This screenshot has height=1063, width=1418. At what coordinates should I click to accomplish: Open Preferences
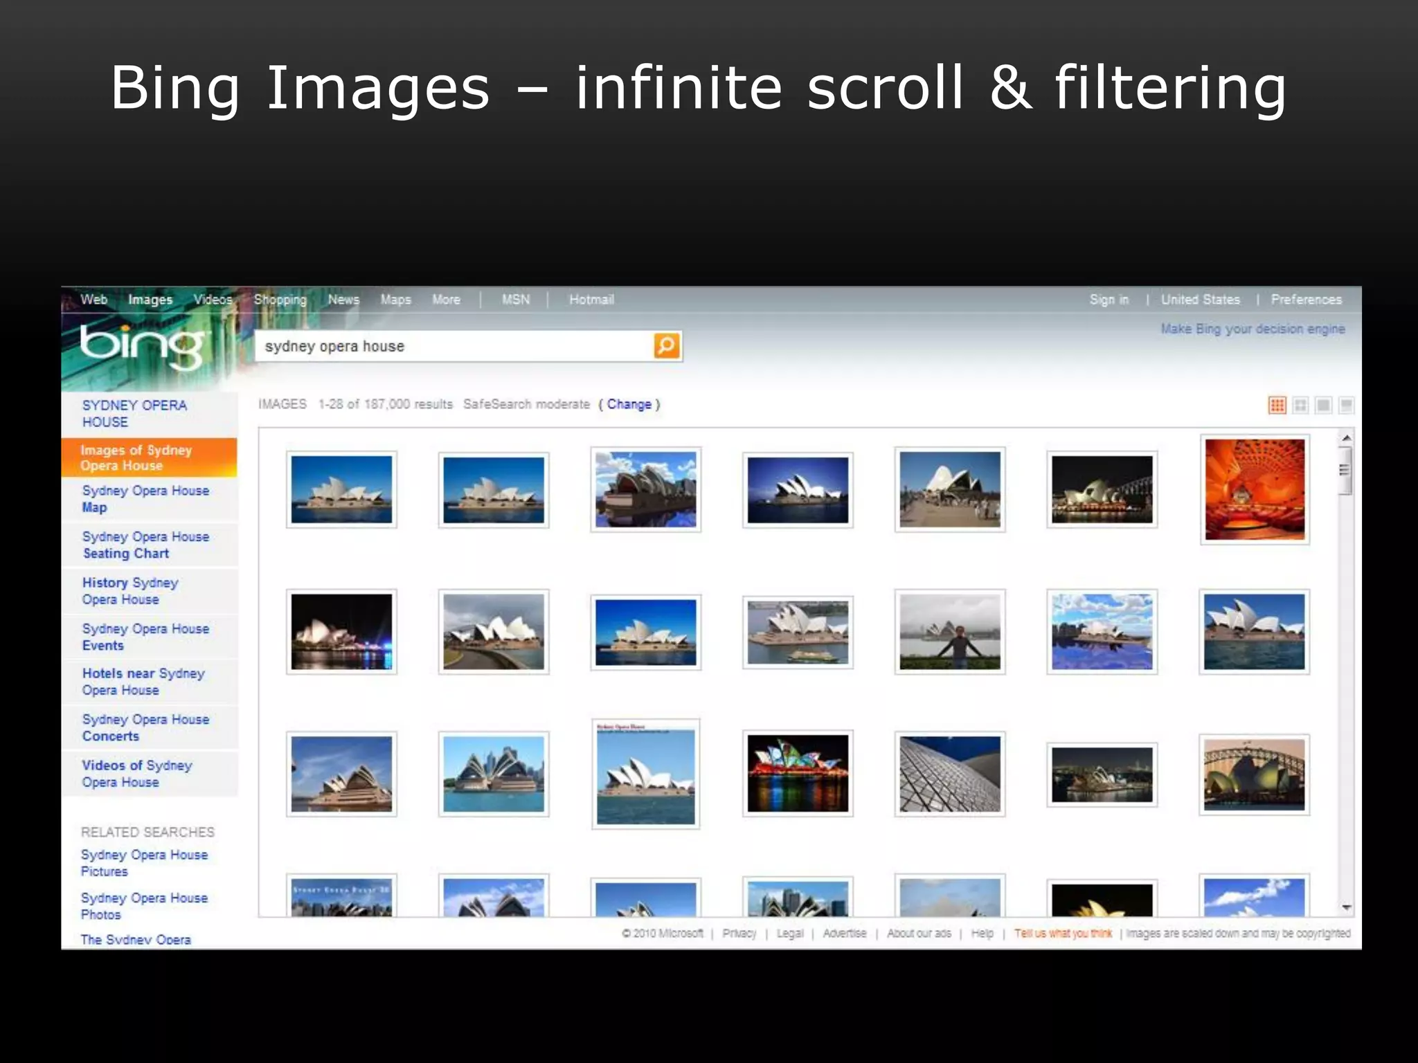tap(1306, 300)
